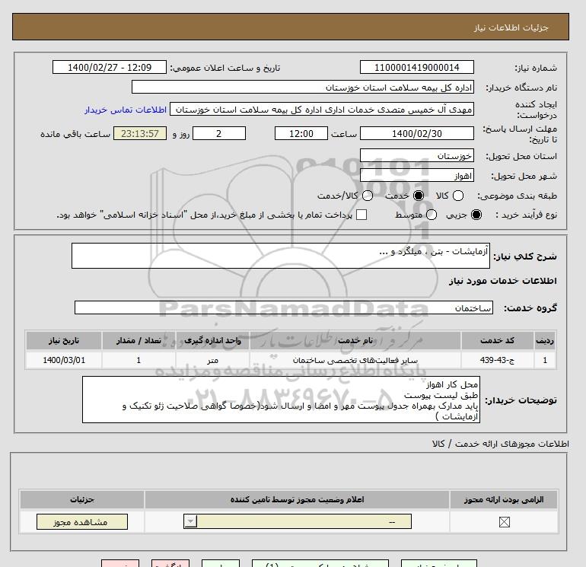Click the delivery city field اهواز
The image size is (586, 567).
(x=417, y=176)
